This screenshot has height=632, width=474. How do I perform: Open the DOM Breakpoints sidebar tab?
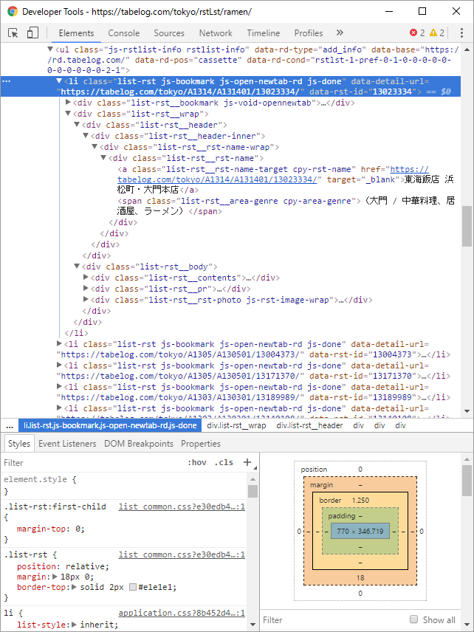tap(139, 444)
